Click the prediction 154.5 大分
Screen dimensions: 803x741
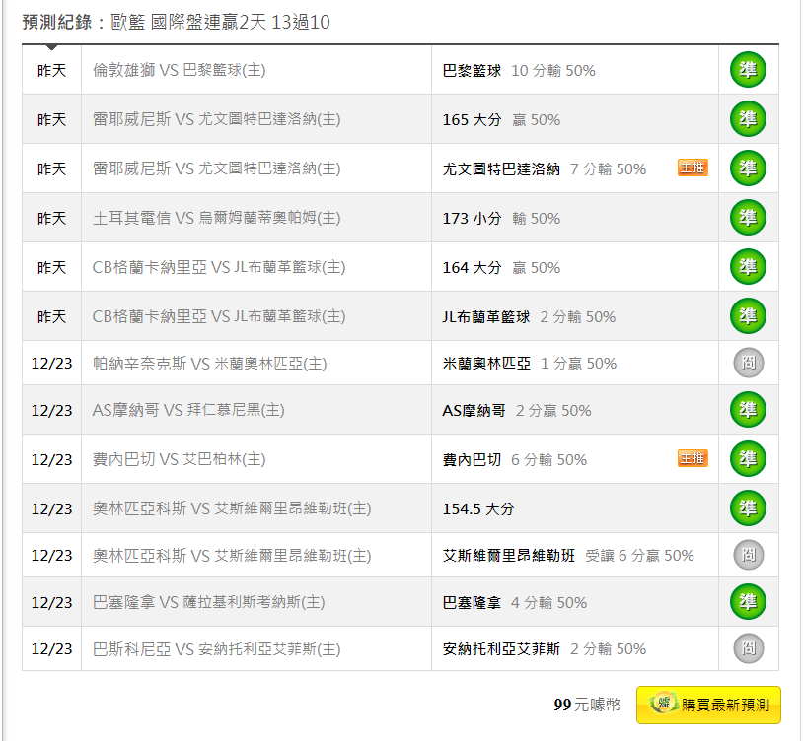(x=478, y=508)
